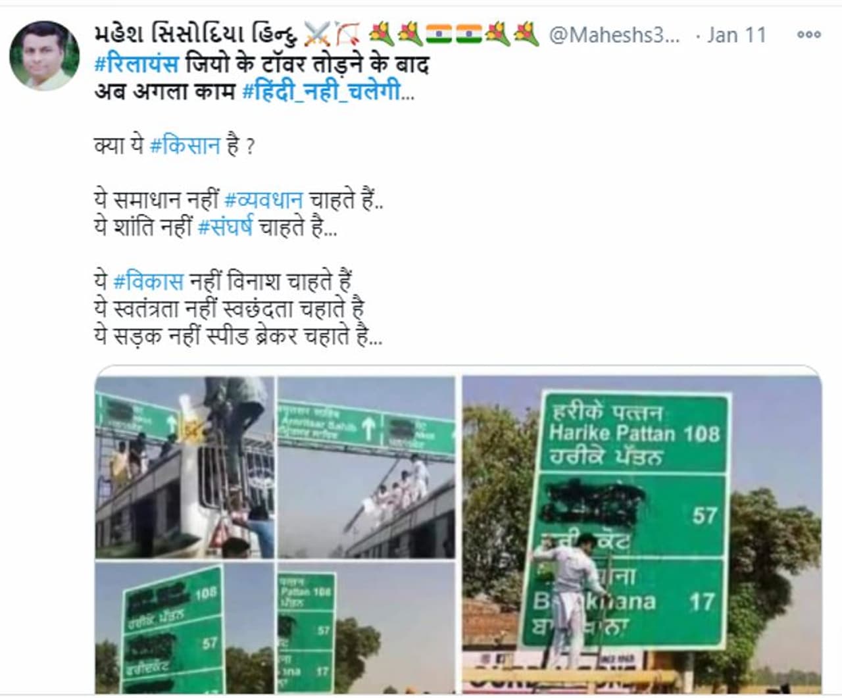Click the last bouquet emoji before handle
Screen dimensions: 842x698
click(x=526, y=34)
